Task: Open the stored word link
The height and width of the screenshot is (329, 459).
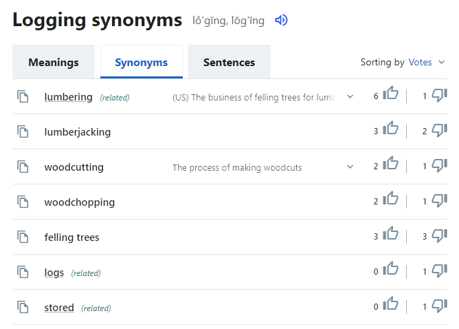Action: (59, 308)
